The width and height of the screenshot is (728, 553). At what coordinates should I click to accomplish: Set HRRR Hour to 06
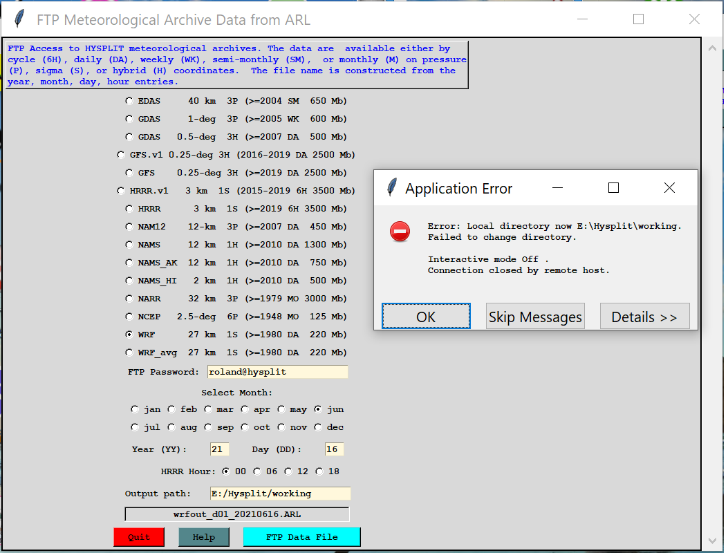coord(257,471)
